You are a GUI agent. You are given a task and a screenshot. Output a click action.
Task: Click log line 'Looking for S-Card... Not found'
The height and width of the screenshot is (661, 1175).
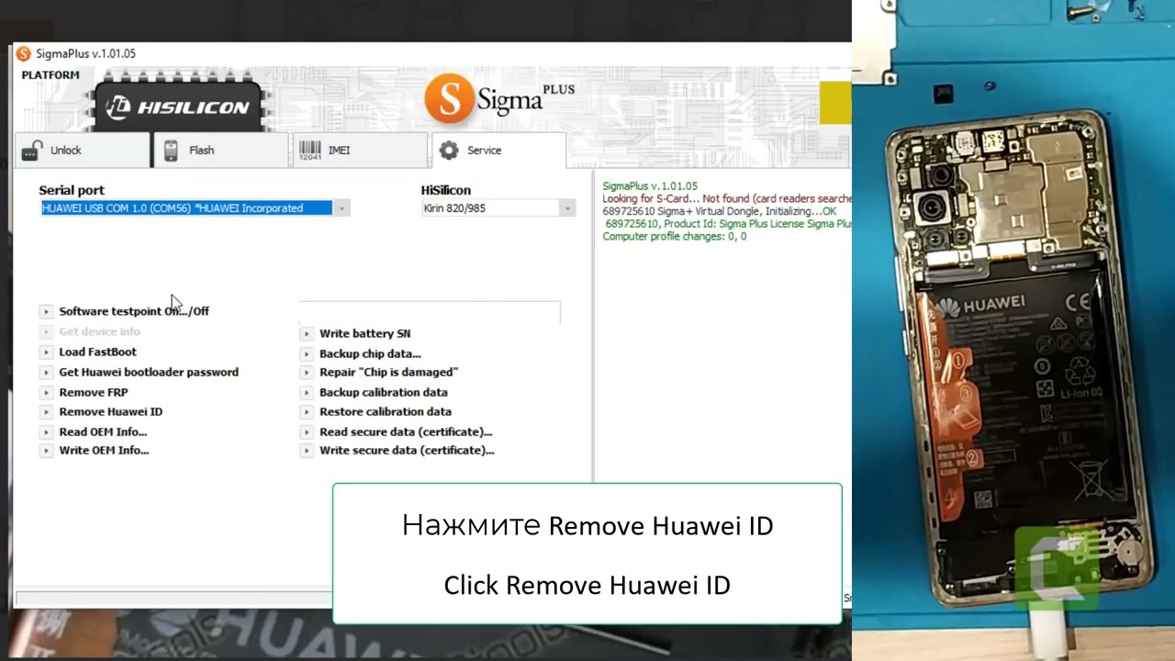click(x=727, y=198)
